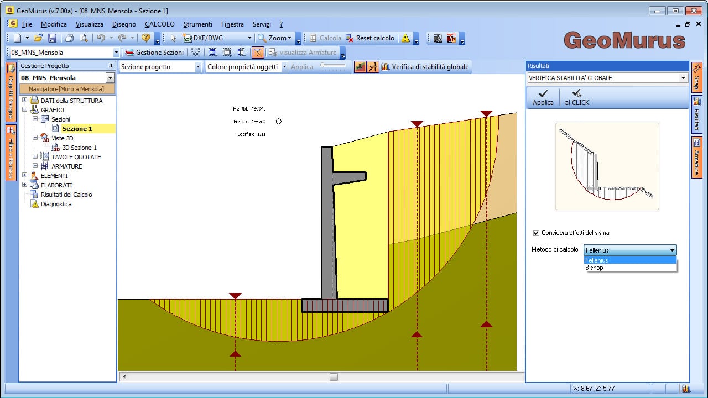Toggle the highlighted terrain diagram icon
Viewport: 708px width, 398px height.
360,67
